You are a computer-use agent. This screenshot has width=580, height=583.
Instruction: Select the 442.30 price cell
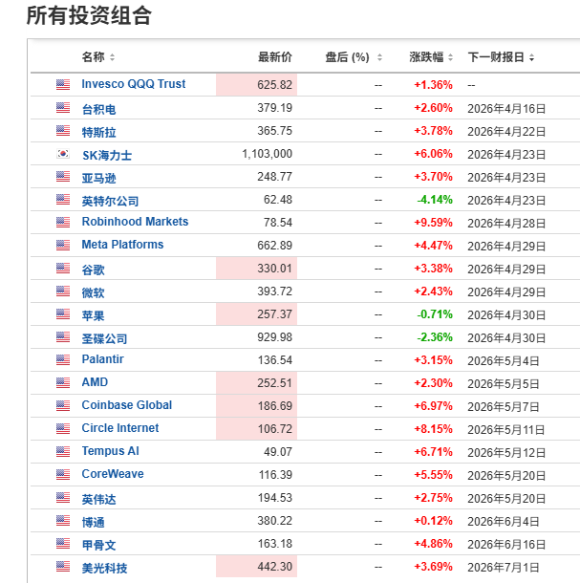(256, 566)
